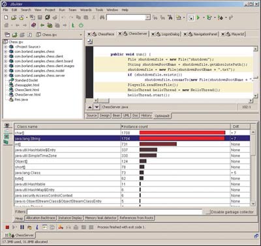The width and height of the screenshot is (261, 246).
Task: Click the Cut scissors icon
Action: coord(94,18)
